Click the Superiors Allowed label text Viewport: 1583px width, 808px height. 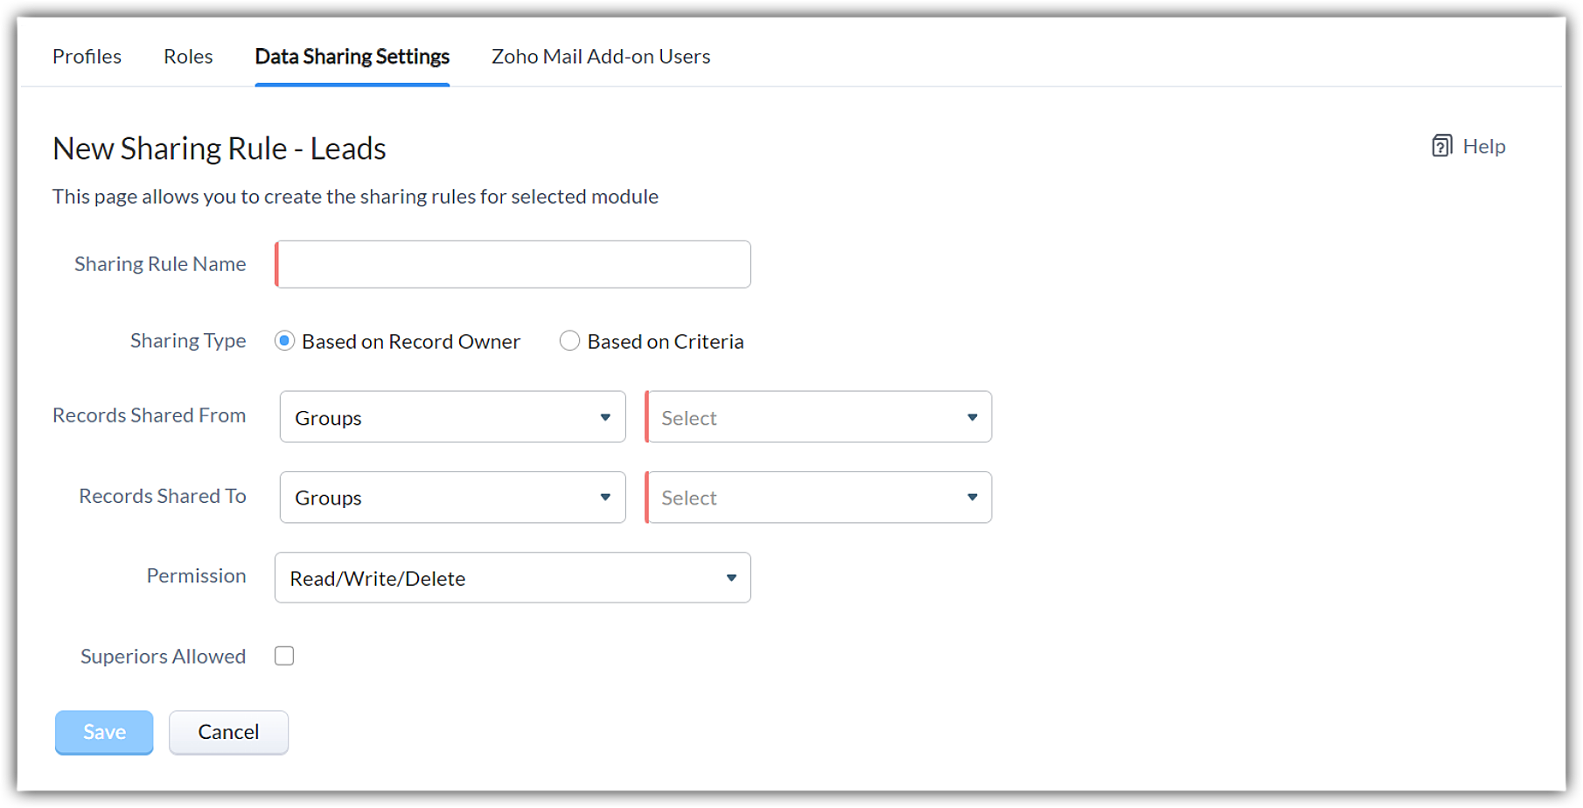(163, 657)
